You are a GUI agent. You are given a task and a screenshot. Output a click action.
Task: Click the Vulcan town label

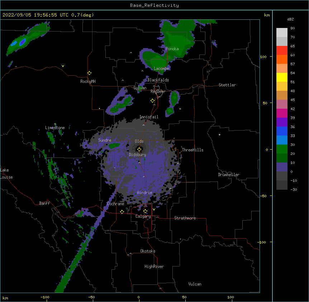click(x=195, y=284)
